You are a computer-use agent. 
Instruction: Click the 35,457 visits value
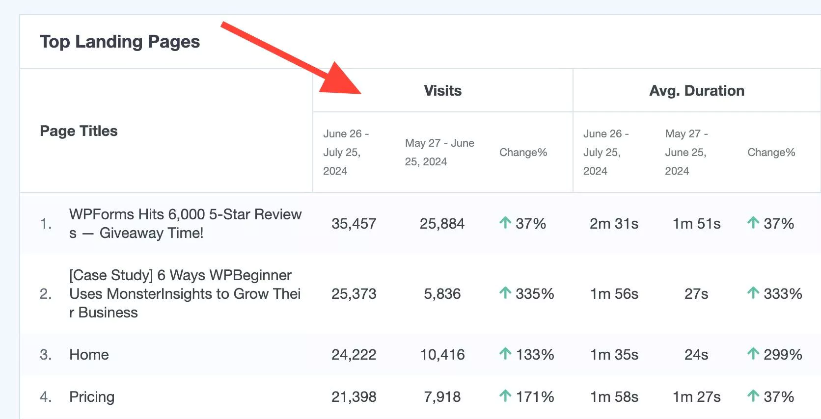[x=354, y=224]
